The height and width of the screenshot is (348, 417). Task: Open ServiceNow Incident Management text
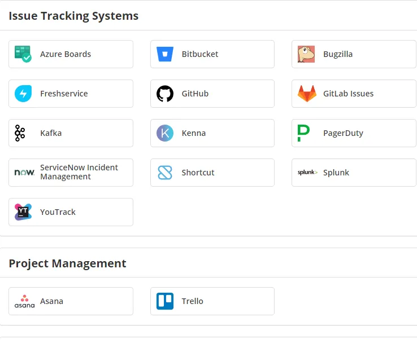pyautogui.click(x=79, y=172)
